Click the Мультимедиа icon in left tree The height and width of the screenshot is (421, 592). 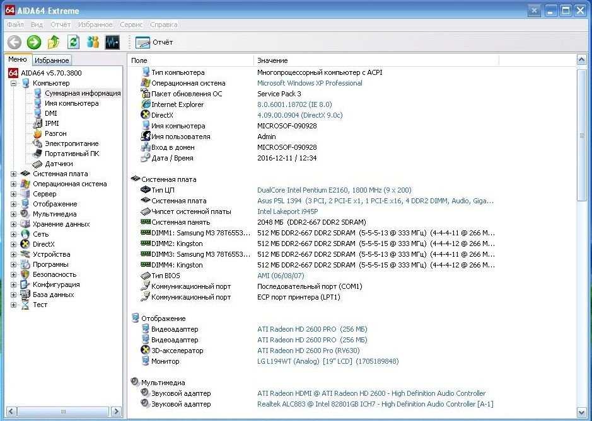25,214
